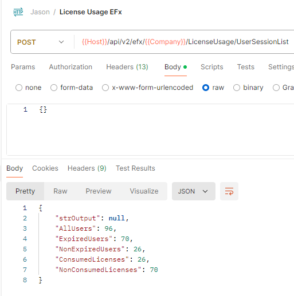This screenshot has width=294, height=296.
Task: Expand the POST method dropdown chevron
Action: tap(61, 42)
